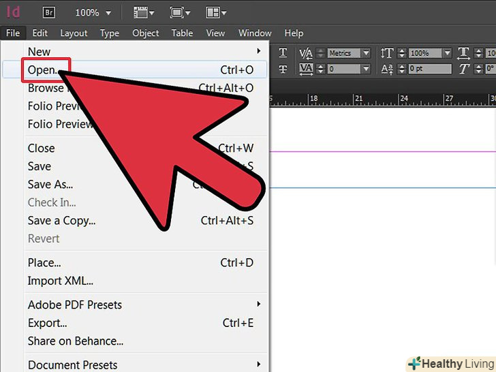Click the baseline shift icon
496x372 pixels.
(387, 69)
